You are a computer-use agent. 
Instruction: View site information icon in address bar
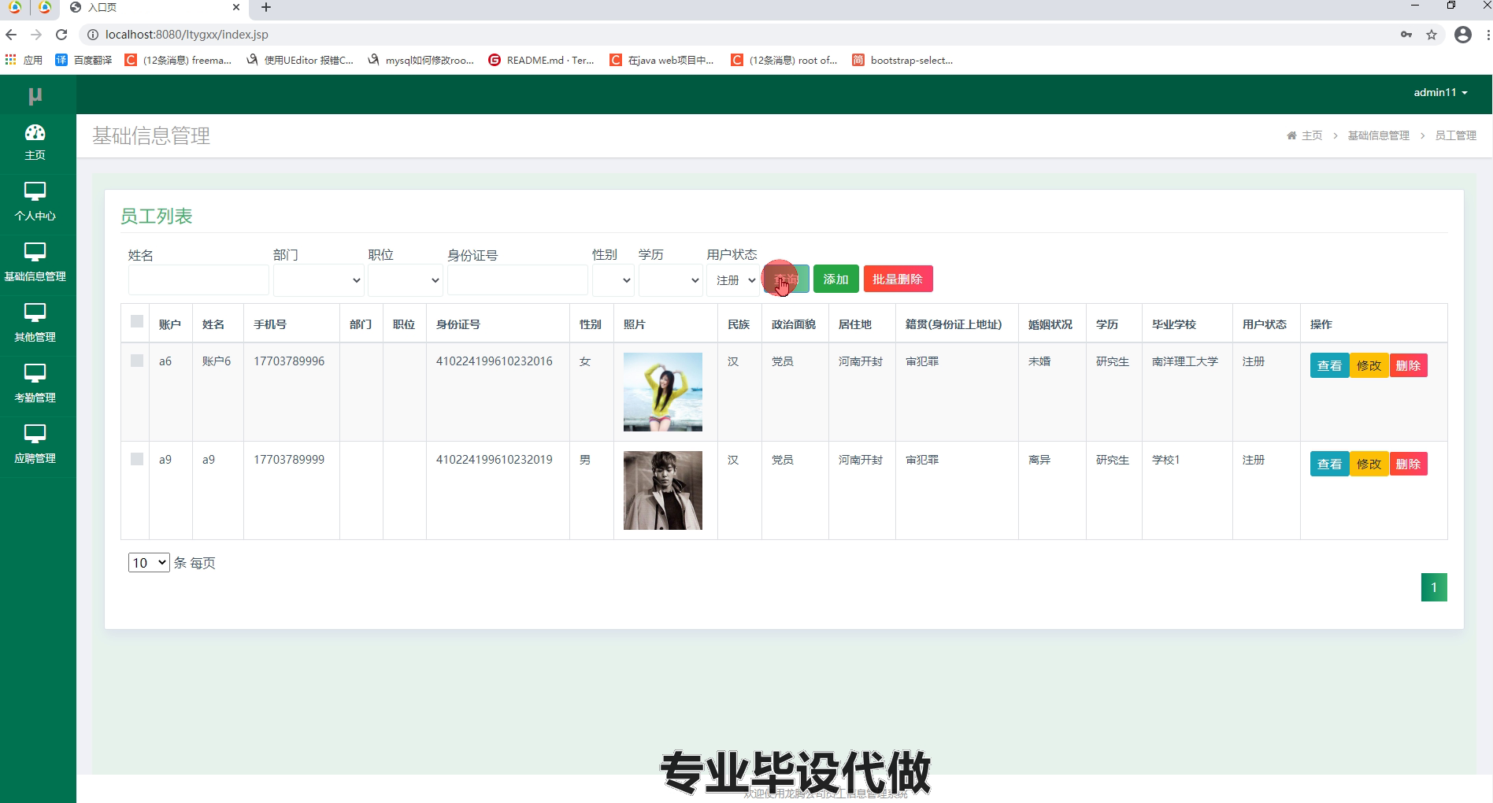[92, 35]
